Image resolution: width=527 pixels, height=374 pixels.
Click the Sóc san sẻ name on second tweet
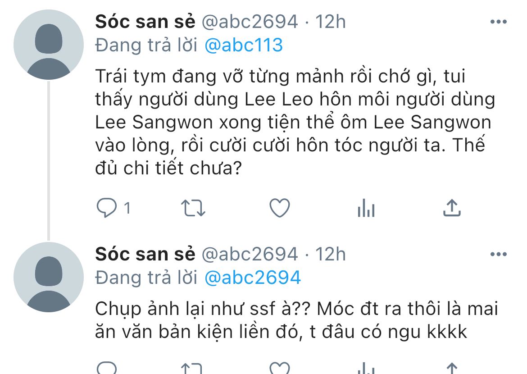[145, 255]
